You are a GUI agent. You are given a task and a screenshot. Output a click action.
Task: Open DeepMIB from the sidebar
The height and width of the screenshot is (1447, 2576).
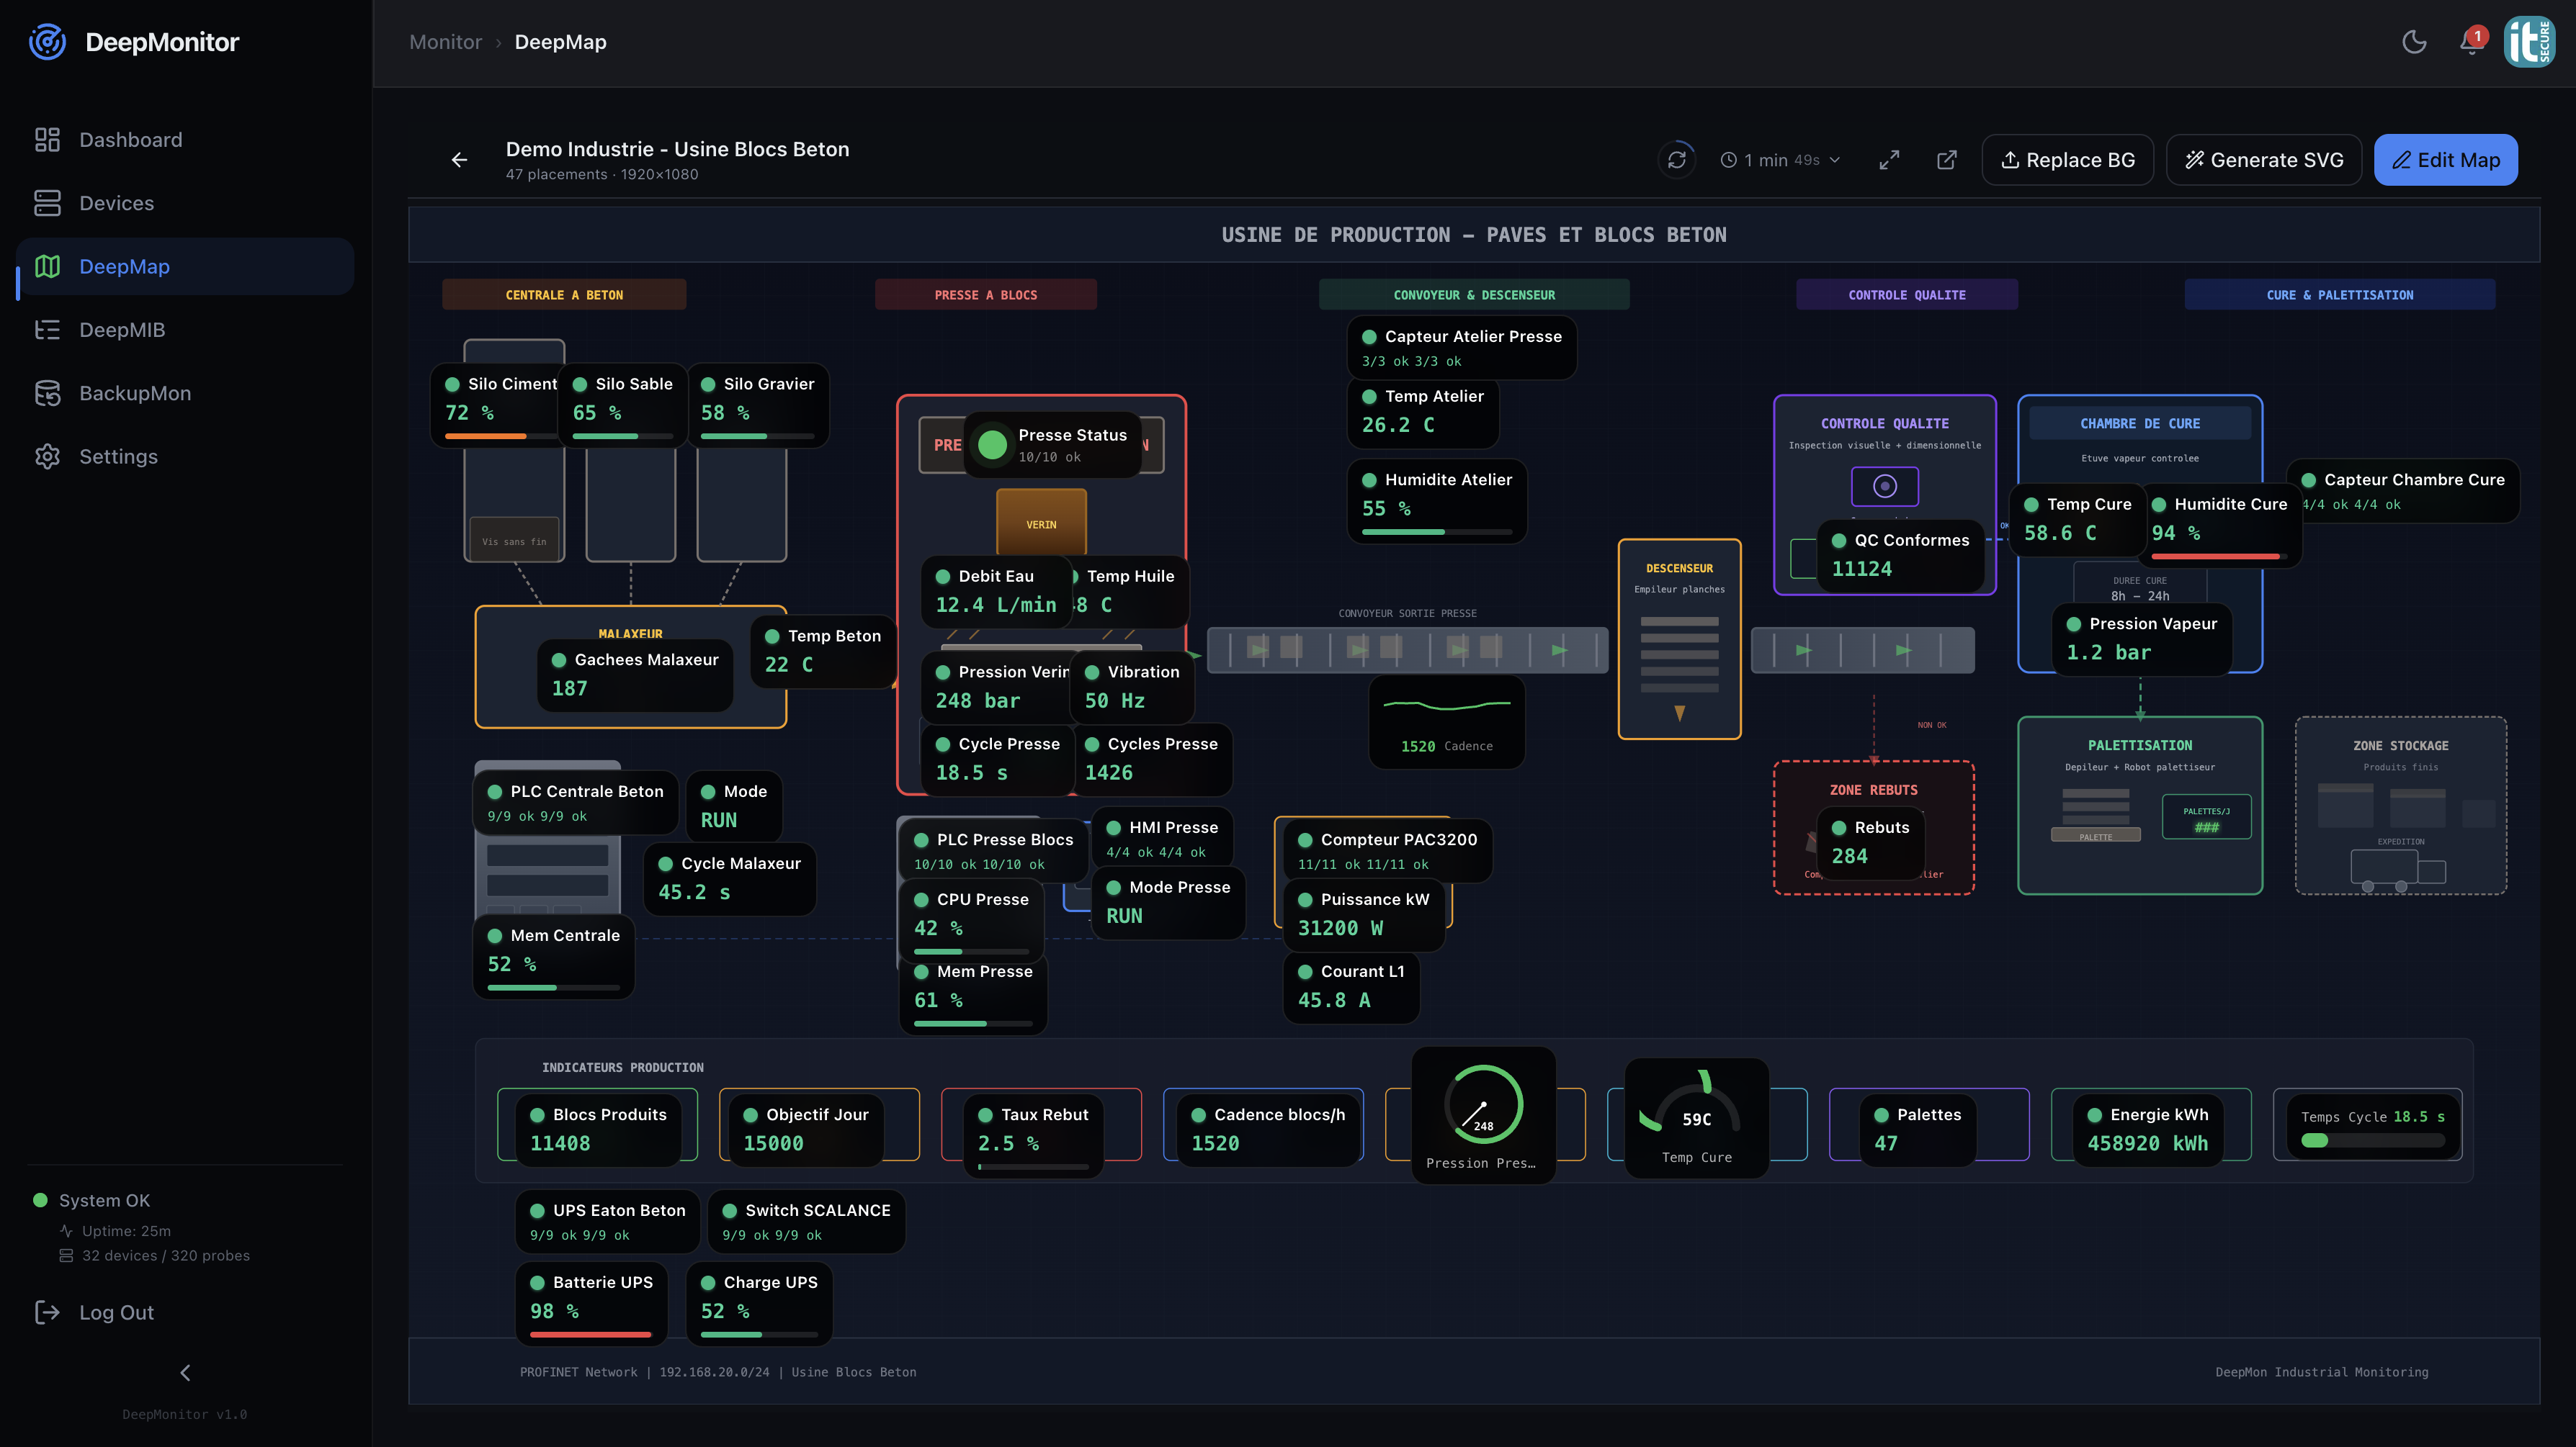coord(48,330)
